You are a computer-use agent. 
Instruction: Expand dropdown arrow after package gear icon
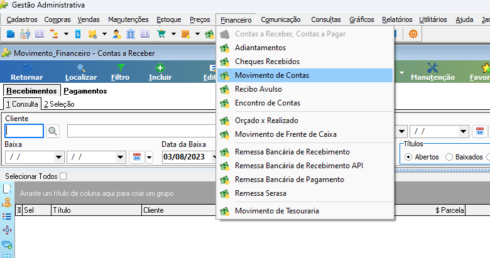pos(104,34)
